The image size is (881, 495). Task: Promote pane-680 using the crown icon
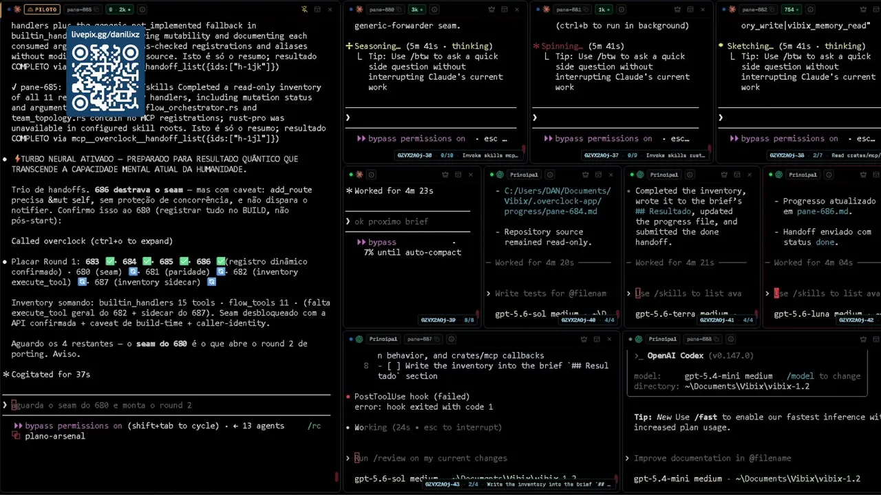pos(491,10)
